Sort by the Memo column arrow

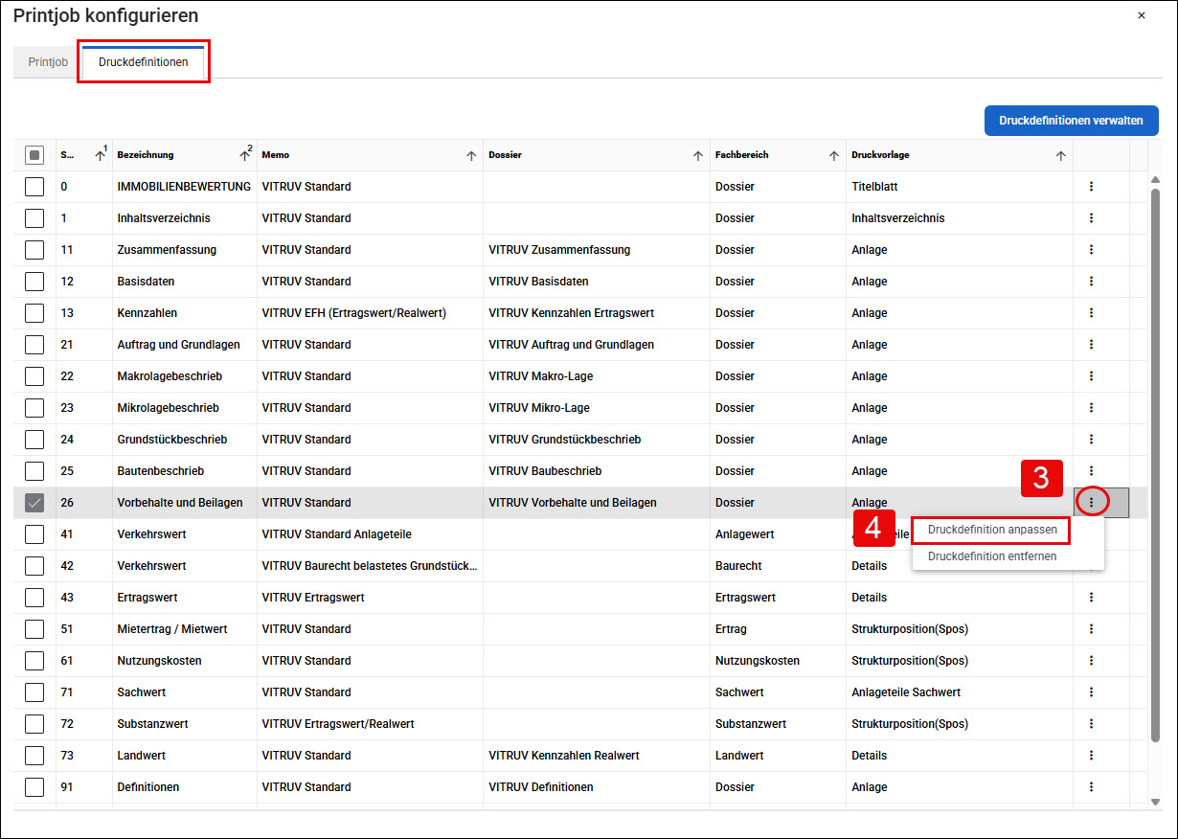click(x=471, y=156)
